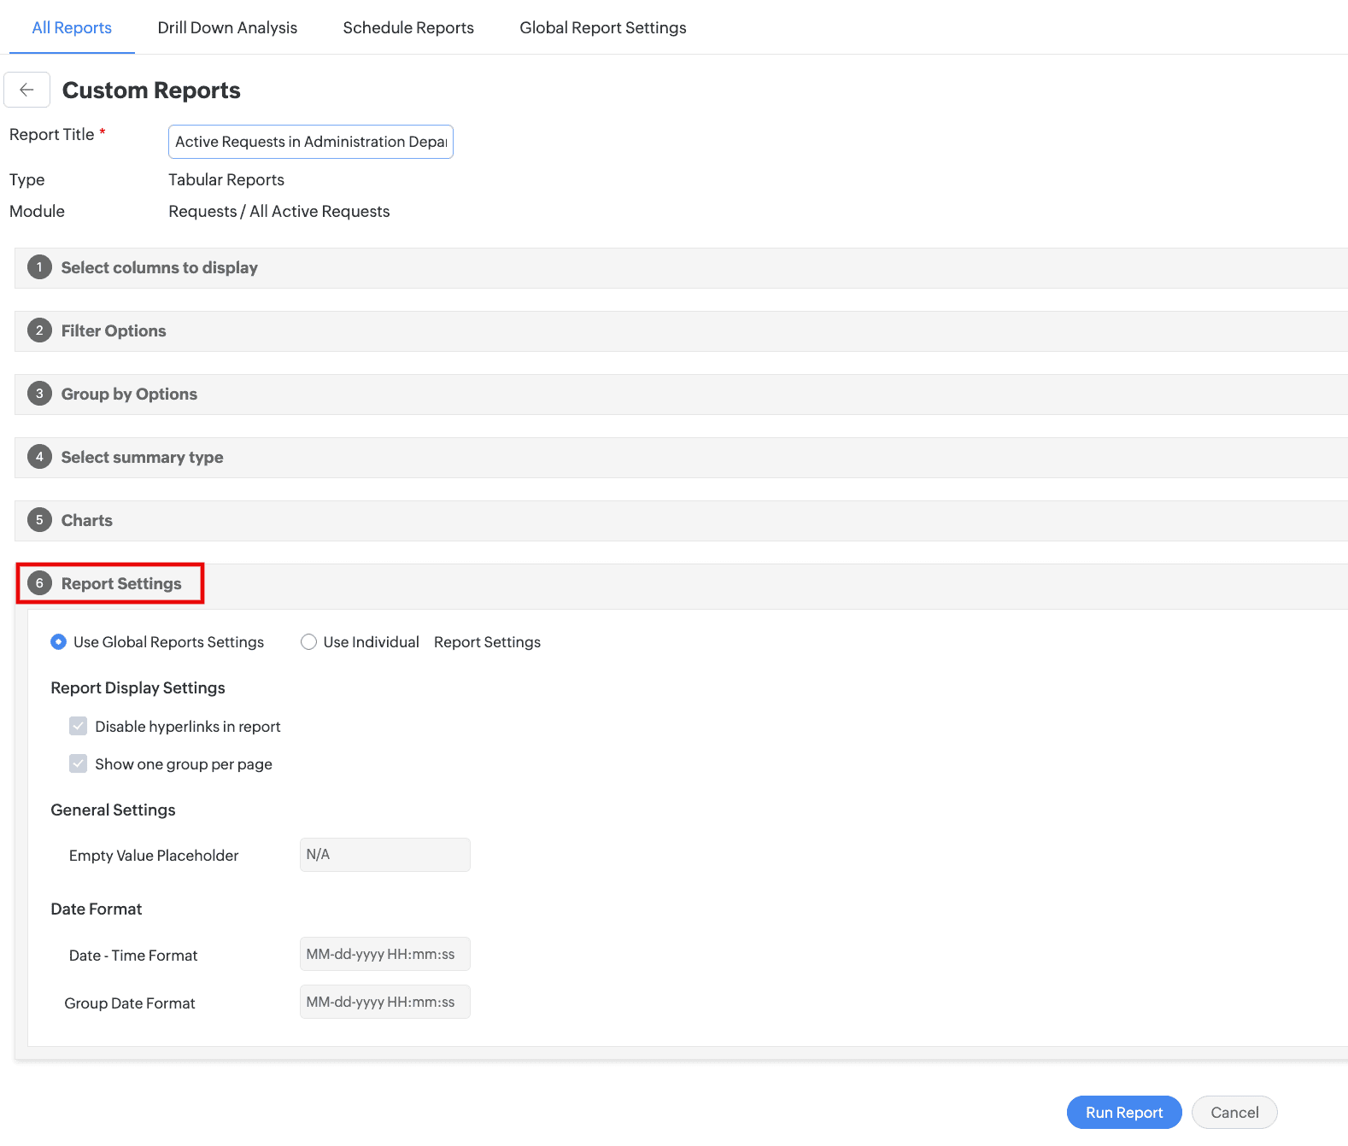1348x1146 pixels.
Task: Open the Schedule Reports tab
Action: pos(408,27)
